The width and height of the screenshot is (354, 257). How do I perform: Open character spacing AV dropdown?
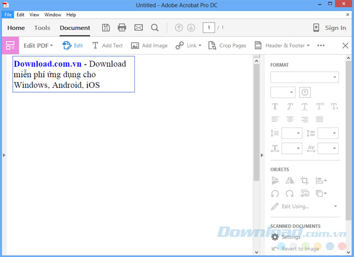[x=328, y=148]
